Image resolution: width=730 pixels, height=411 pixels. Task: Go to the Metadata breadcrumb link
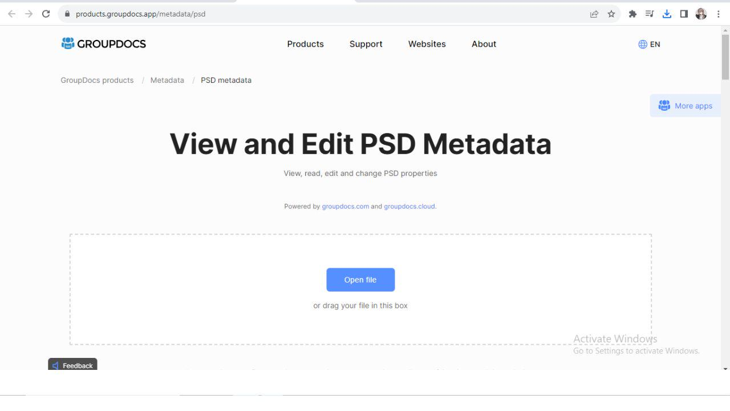[167, 80]
